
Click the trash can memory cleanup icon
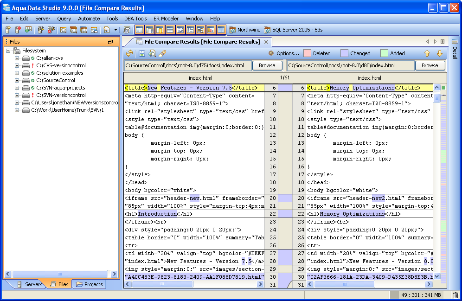456,295
